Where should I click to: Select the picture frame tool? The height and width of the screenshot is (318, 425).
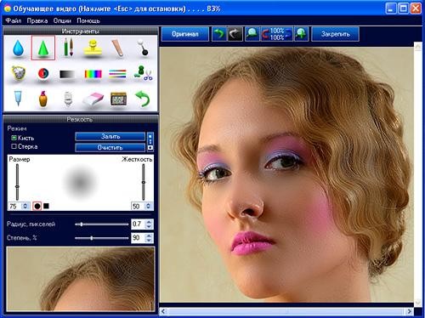(x=118, y=99)
